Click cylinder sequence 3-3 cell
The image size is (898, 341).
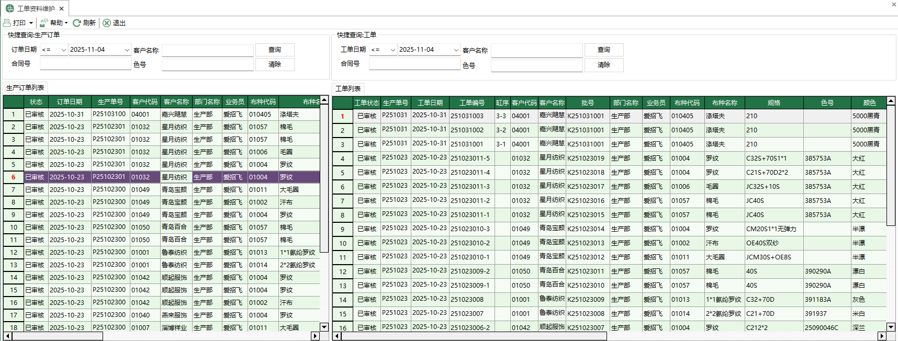[x=501, y=116]
